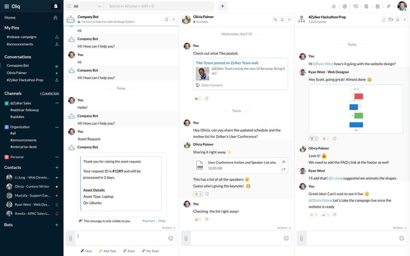
Task: Open the apps grid launcher beside Cliq
Action: [x=7, y=6]
